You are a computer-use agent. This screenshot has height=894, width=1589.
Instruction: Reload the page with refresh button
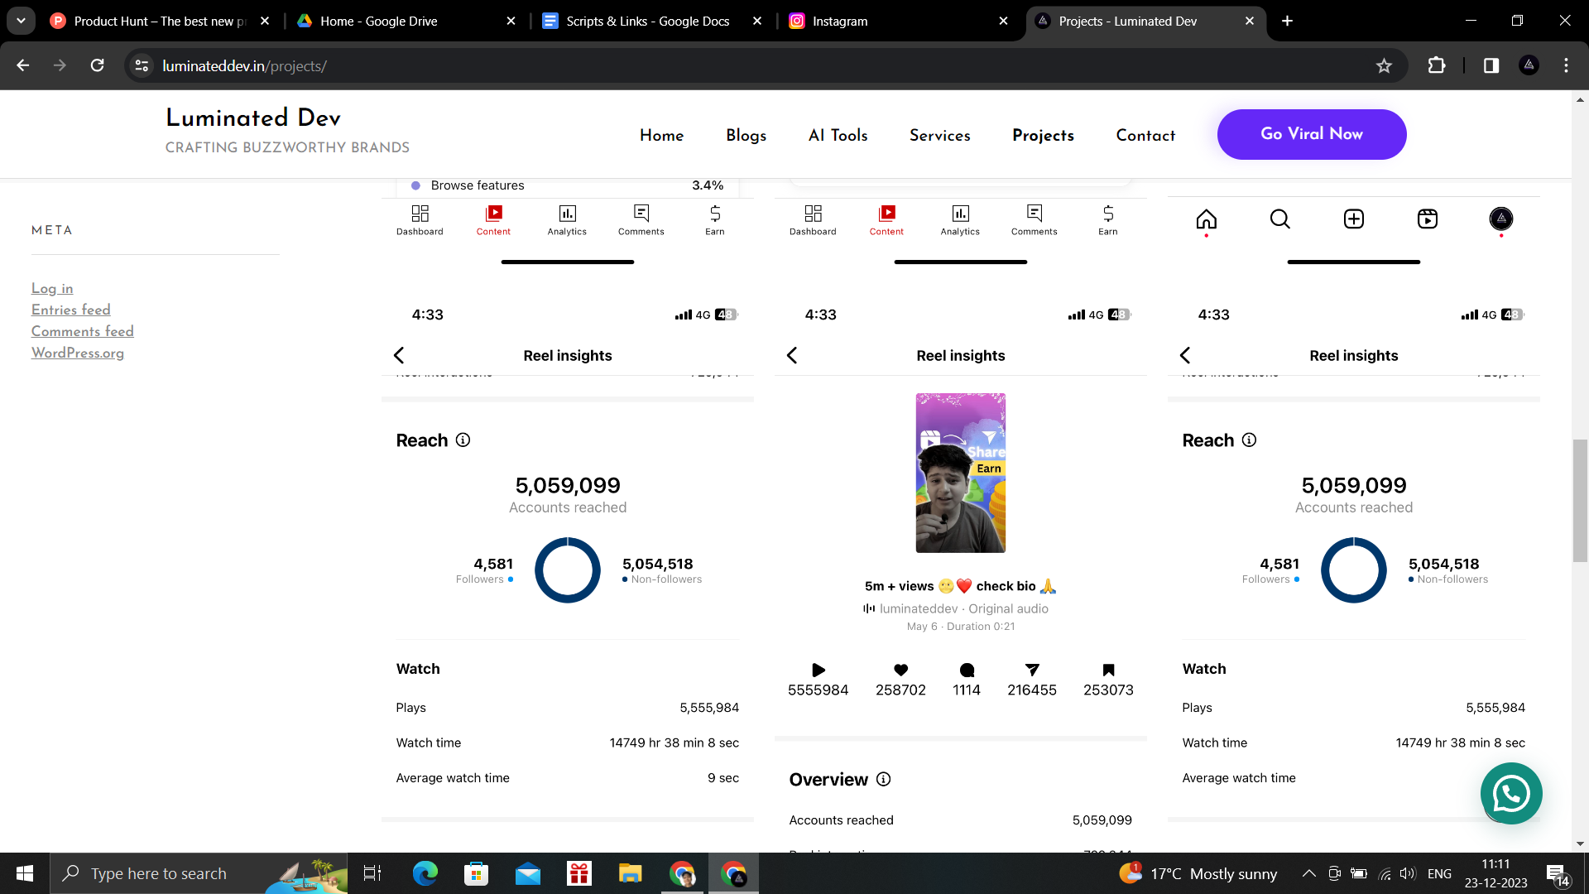[97, 65]
